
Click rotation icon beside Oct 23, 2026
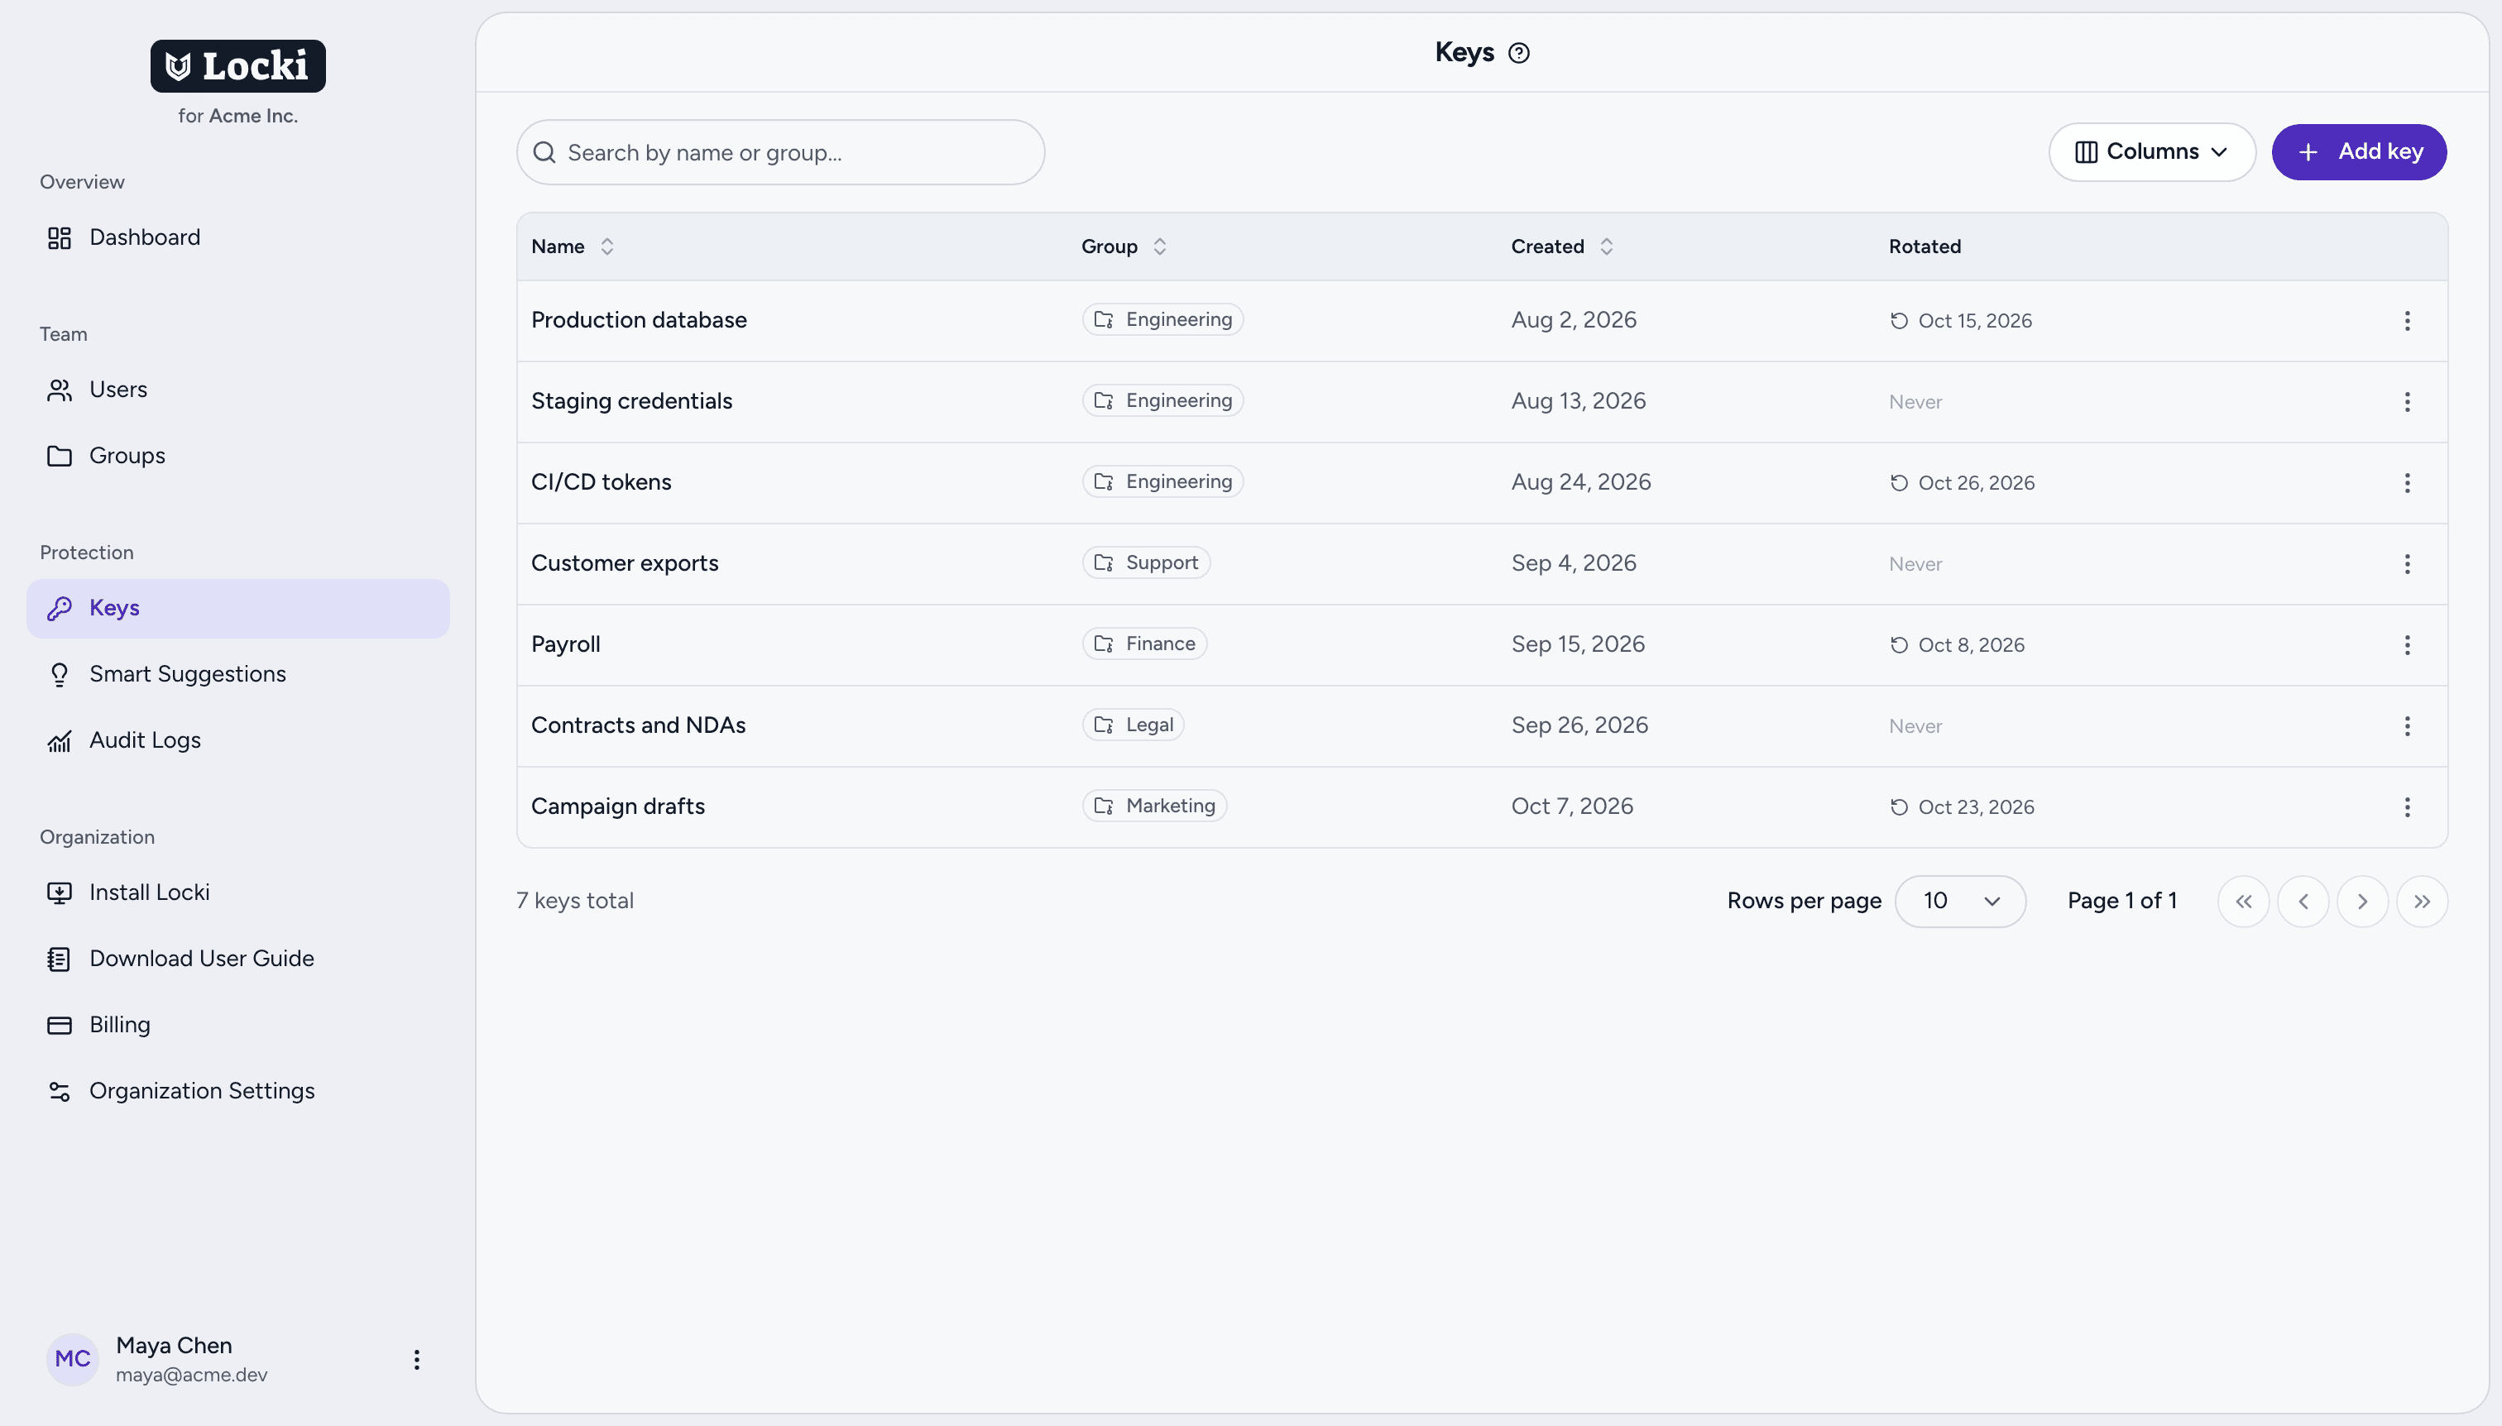1899,807
